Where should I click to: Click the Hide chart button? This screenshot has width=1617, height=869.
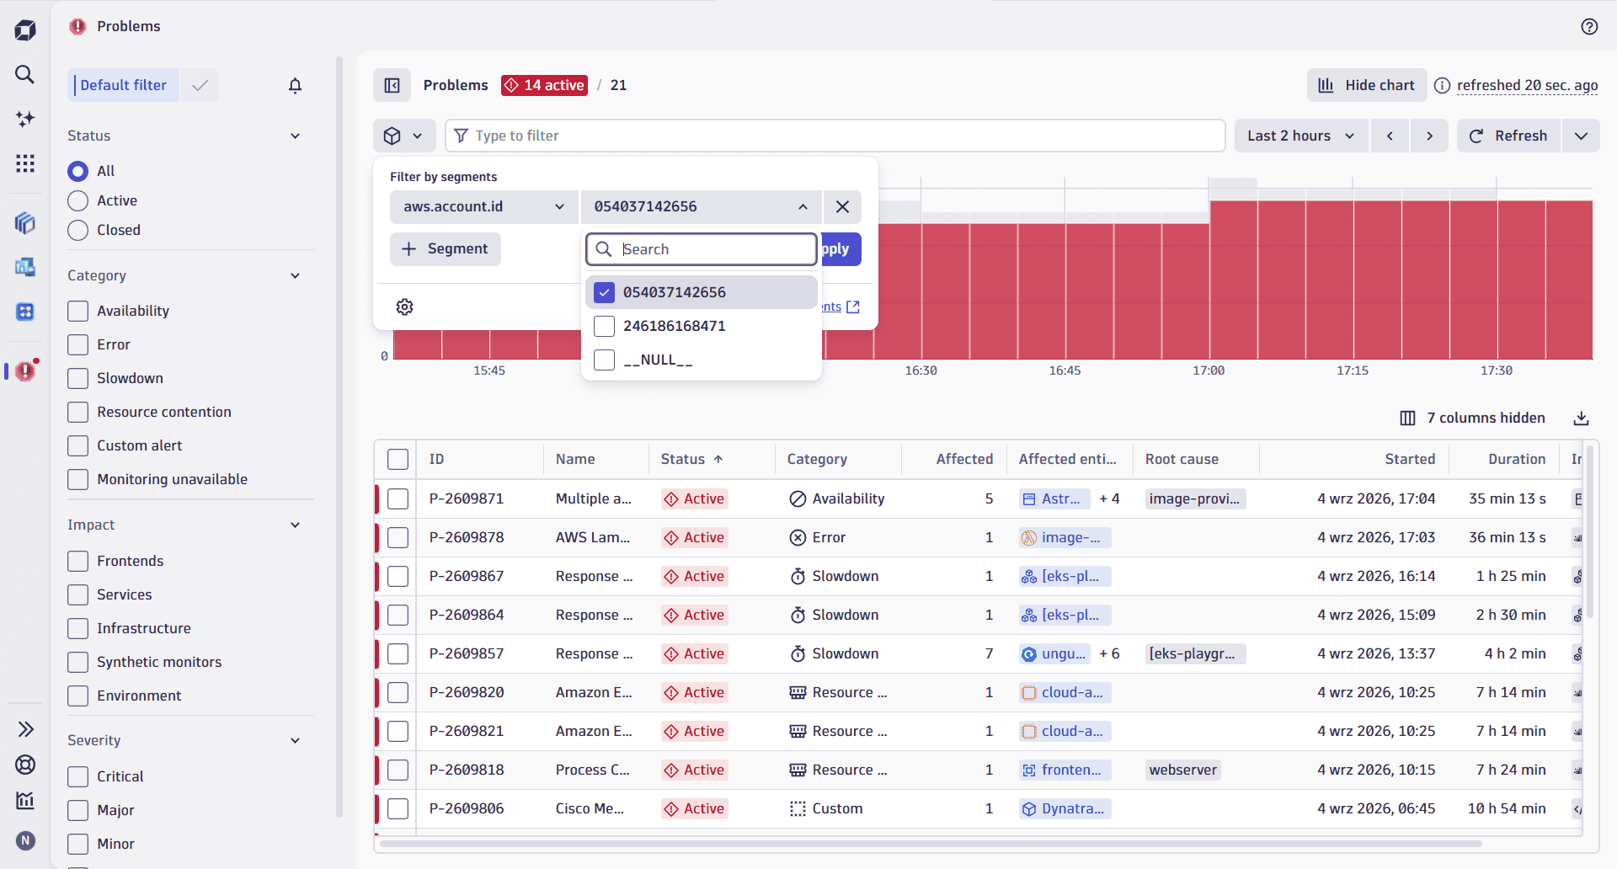coord(1367,85)
